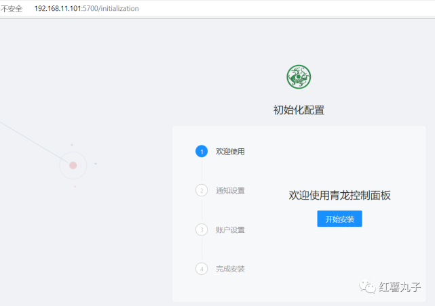Select step 4 circle for 完成安装
This screenshot has height=306, width=435.
point(202,269)
